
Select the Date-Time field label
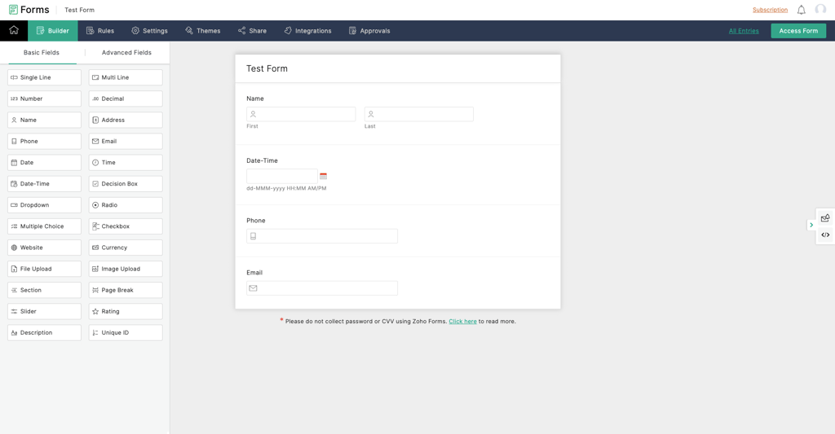(x=262, y=160)
